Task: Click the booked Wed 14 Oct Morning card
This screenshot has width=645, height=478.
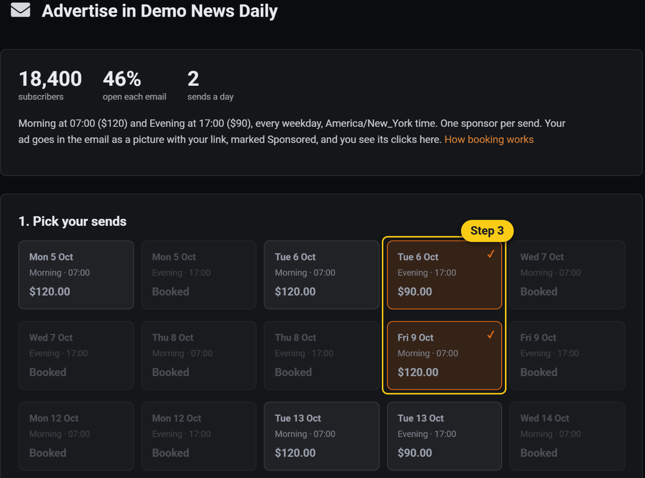Action: [x=567, y=436]
